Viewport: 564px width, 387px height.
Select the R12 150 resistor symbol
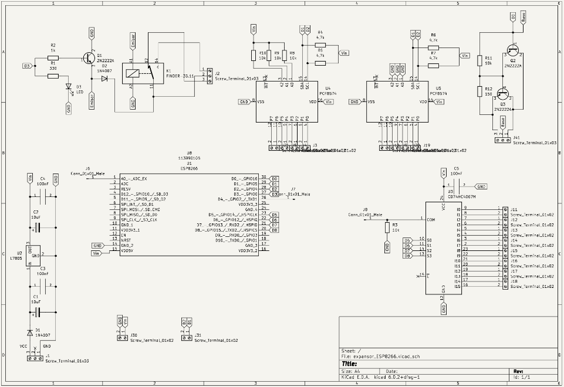[x=479, y=91]
